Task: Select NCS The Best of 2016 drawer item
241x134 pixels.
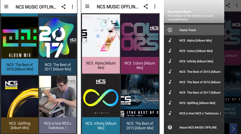Action: tap(194, 82)
